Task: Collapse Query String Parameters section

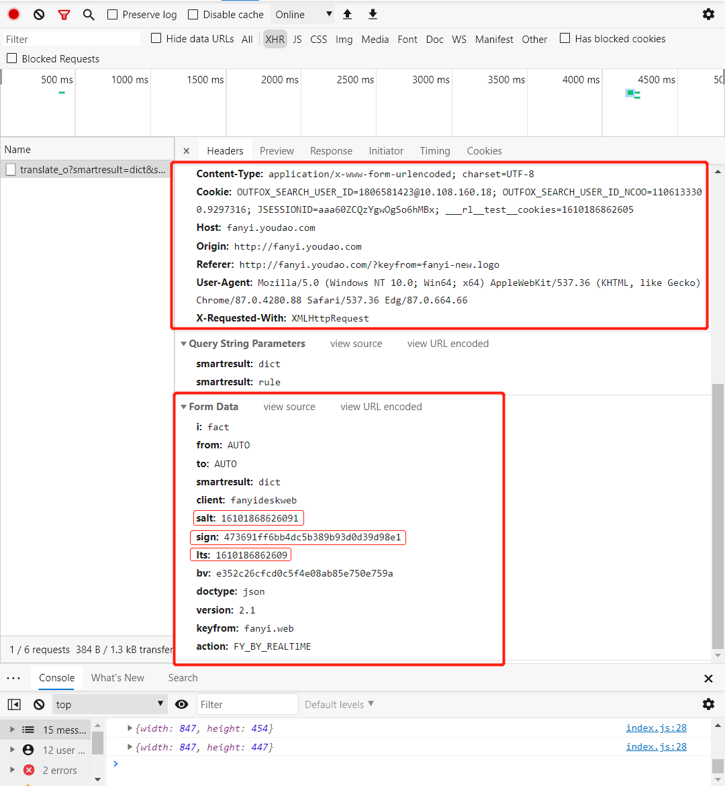Action: [183, 344]
